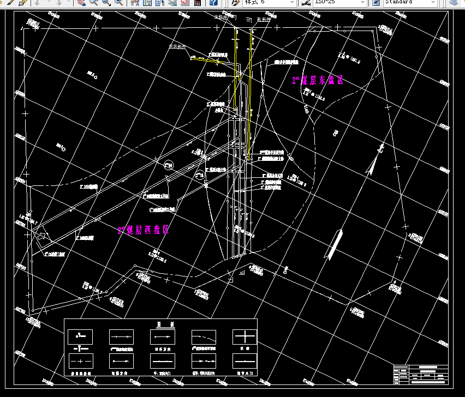Click the Zoom Previous tool
The width and height of the screenshot is (465, 397).
(118, 2)
